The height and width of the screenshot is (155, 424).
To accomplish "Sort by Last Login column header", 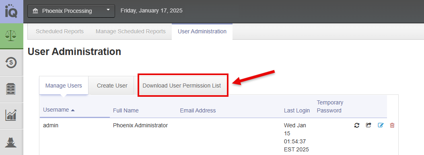I will click(x=296, y=110).
